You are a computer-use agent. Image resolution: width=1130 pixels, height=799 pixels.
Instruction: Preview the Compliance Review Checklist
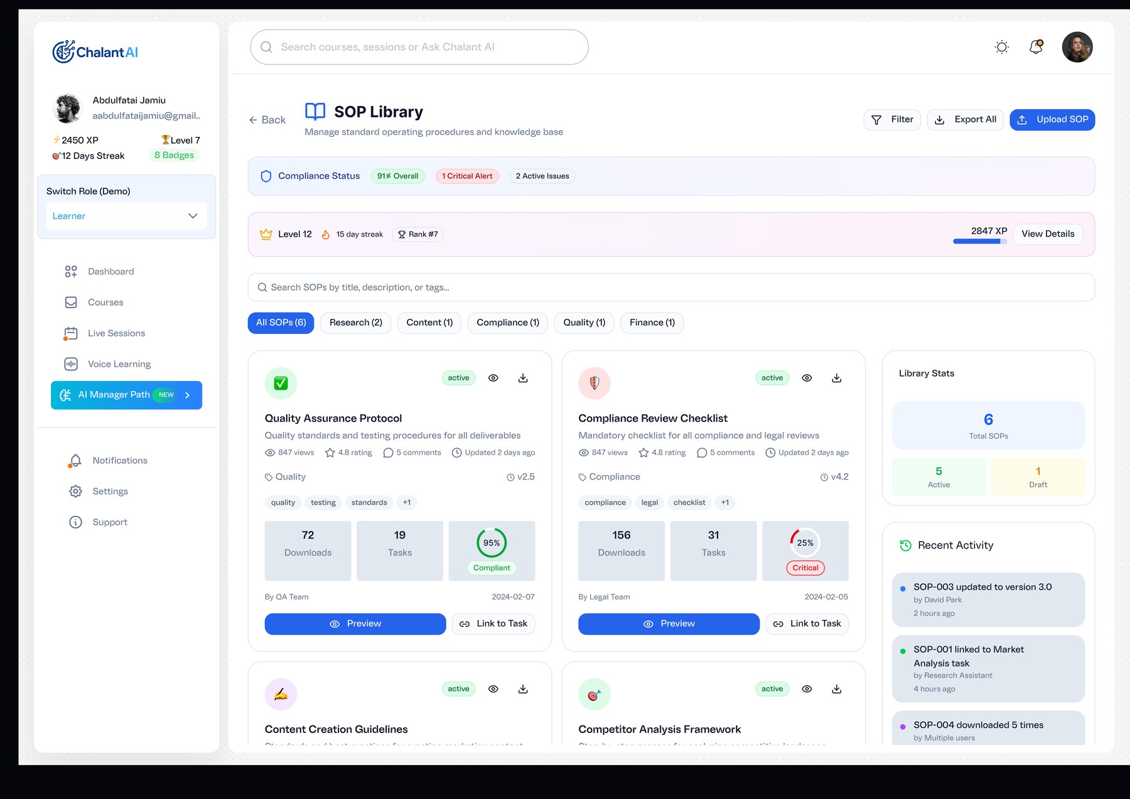[669, 624]
